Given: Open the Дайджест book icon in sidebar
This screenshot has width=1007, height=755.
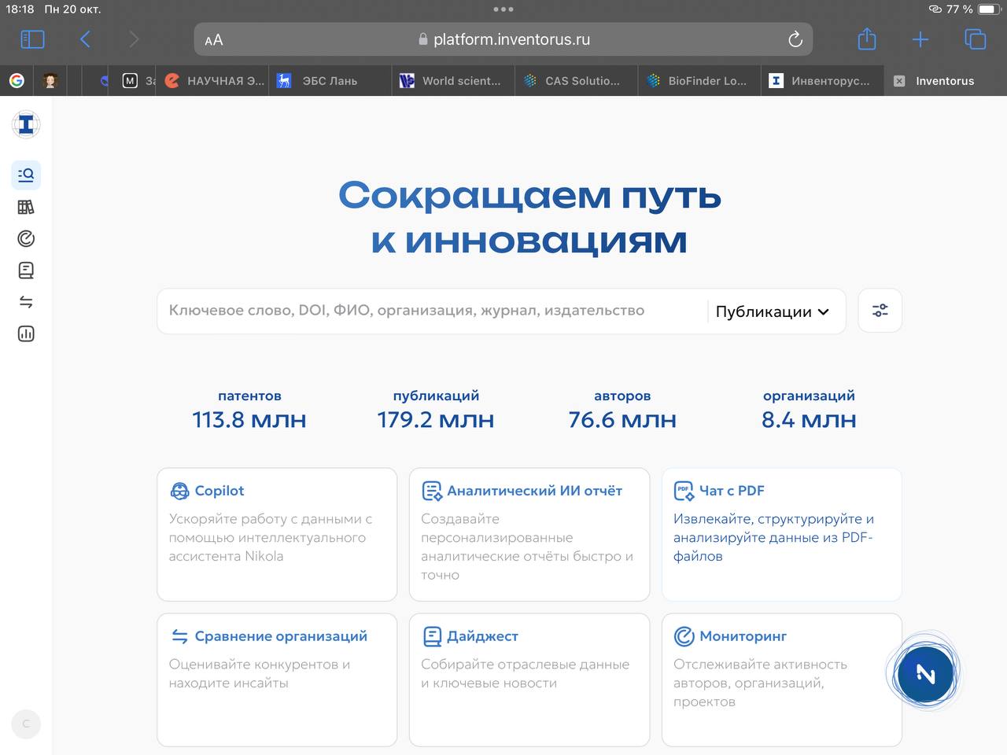Looking at the screenshot, I should [x=25, y=270].
